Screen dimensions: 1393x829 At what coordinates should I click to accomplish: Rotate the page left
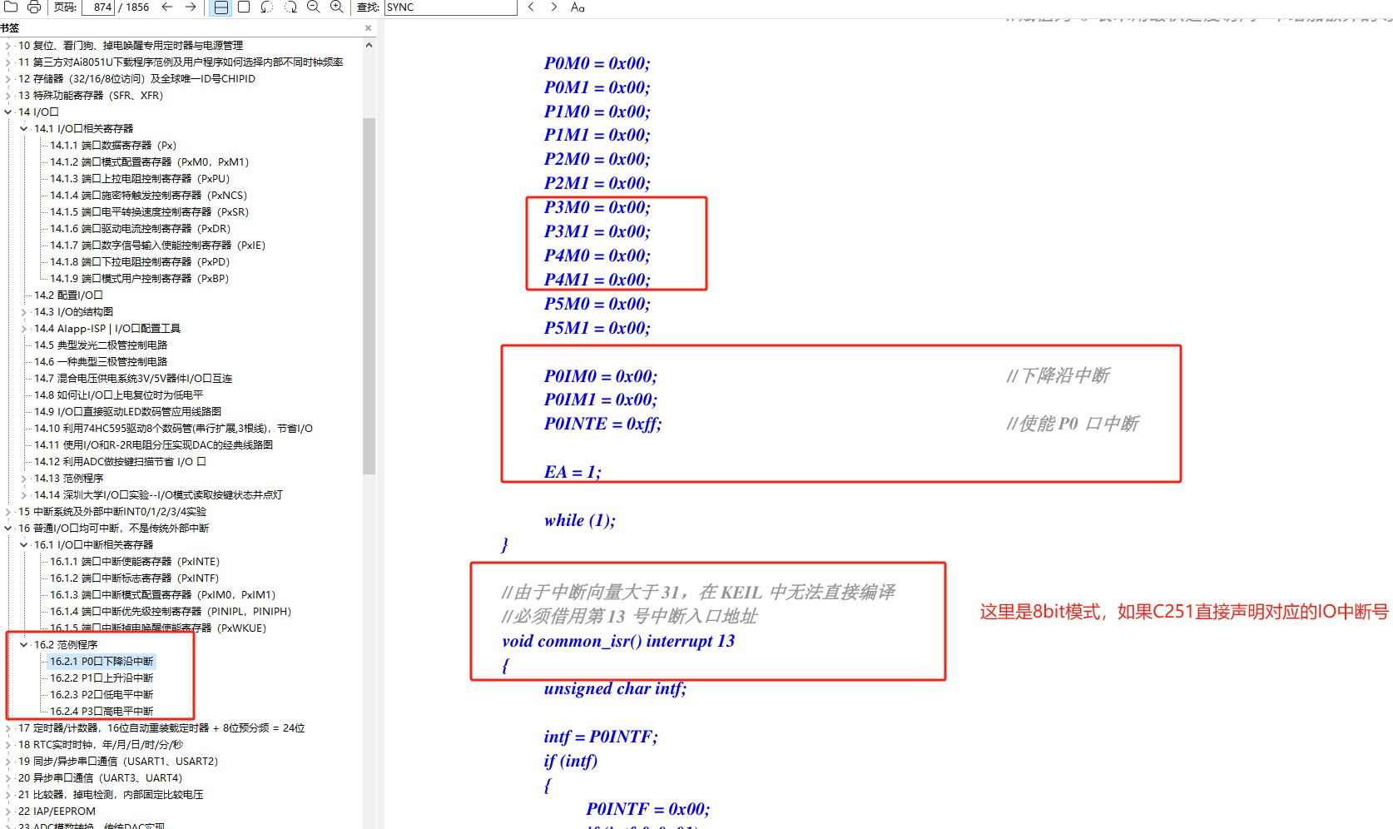[x=267, y=7]
